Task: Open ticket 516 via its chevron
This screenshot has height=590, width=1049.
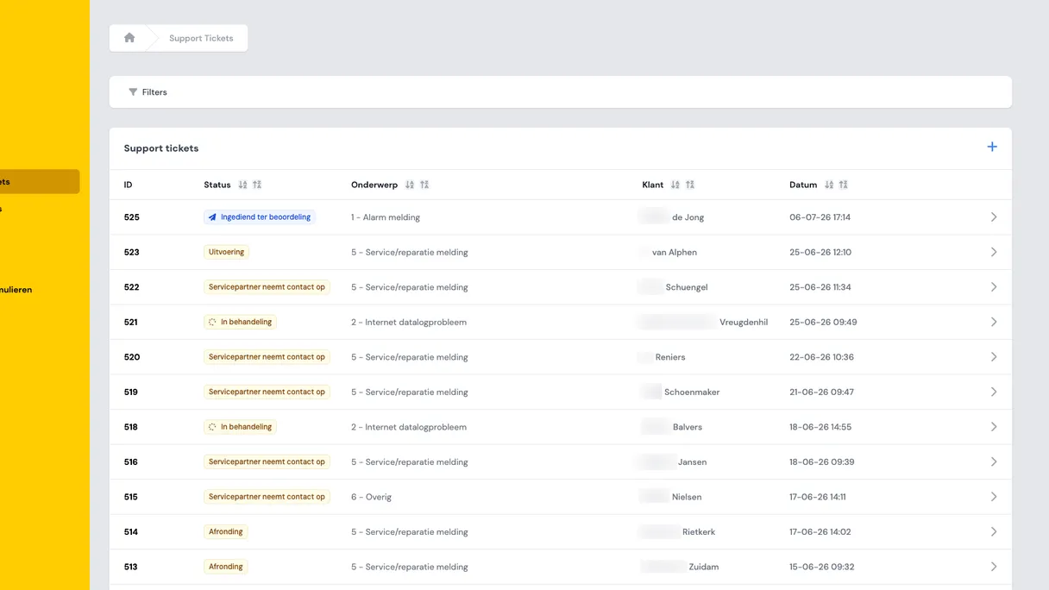Action: (x=994, y=461)
